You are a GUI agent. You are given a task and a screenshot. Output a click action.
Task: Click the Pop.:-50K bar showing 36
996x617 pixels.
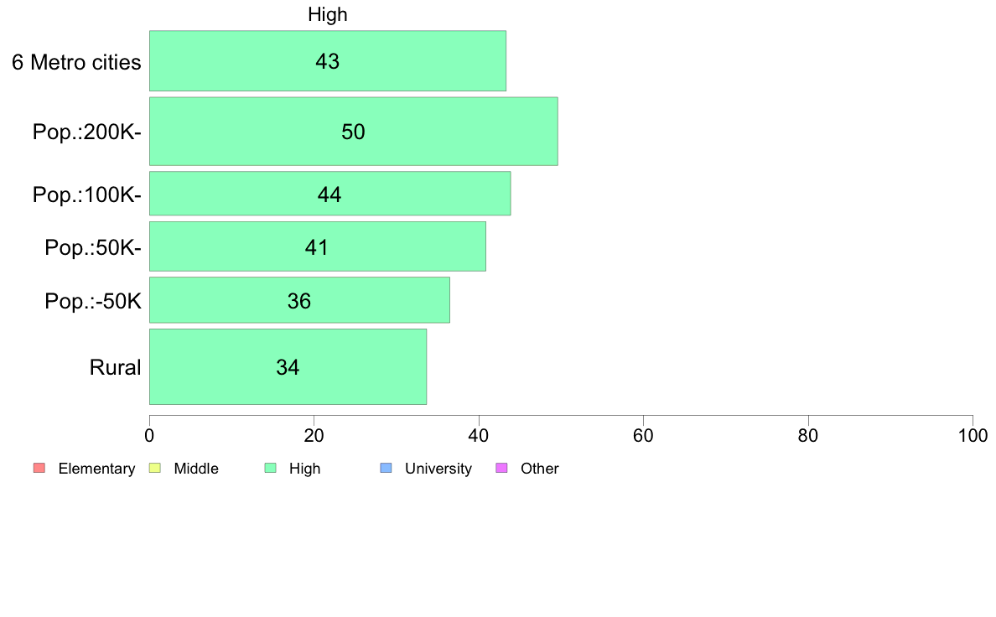(300, 300)
